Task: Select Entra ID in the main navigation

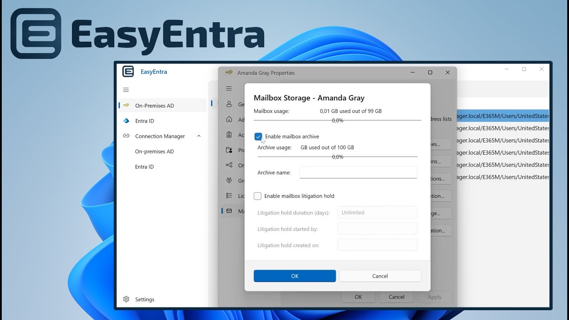Action: tap(162, 121)
